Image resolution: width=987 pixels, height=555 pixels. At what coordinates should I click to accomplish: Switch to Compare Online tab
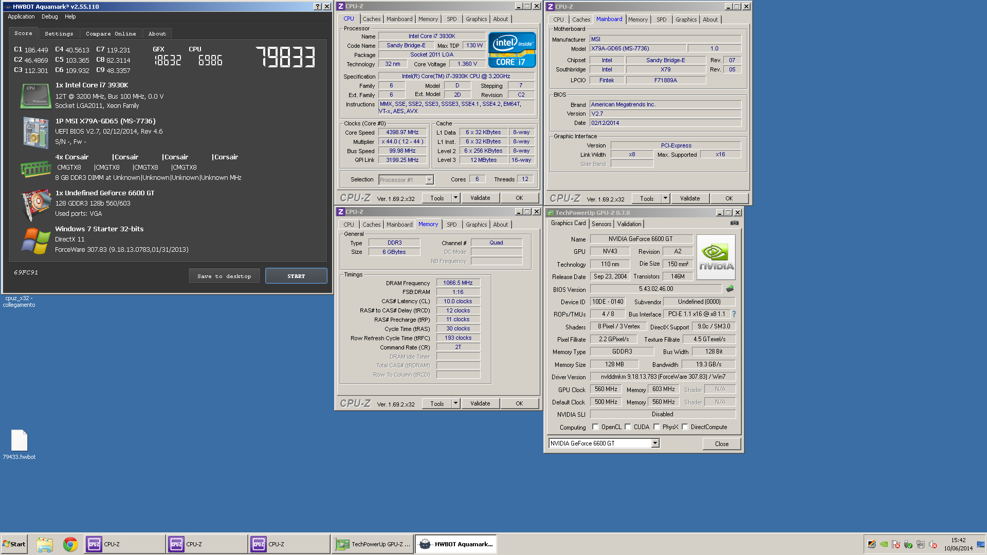click(x=111, y=33)
